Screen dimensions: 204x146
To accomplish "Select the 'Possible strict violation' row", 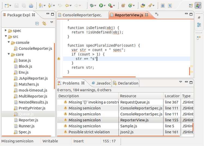I will pos(125,132).
